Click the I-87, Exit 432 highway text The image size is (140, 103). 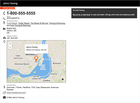pyautogui.click(x=12, y=38)
